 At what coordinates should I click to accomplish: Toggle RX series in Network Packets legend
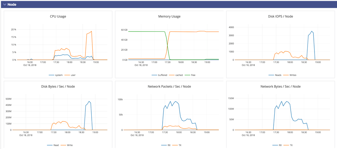pyautogui.click(x=169, y=145)
